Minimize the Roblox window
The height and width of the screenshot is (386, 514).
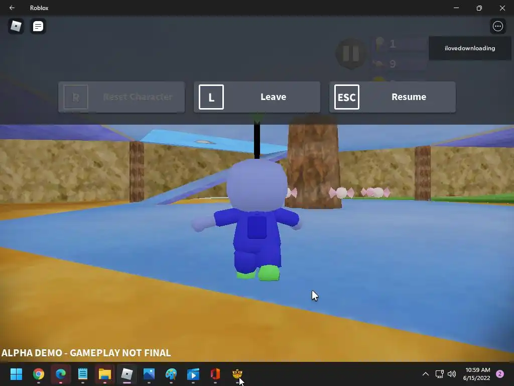[456, 8]
